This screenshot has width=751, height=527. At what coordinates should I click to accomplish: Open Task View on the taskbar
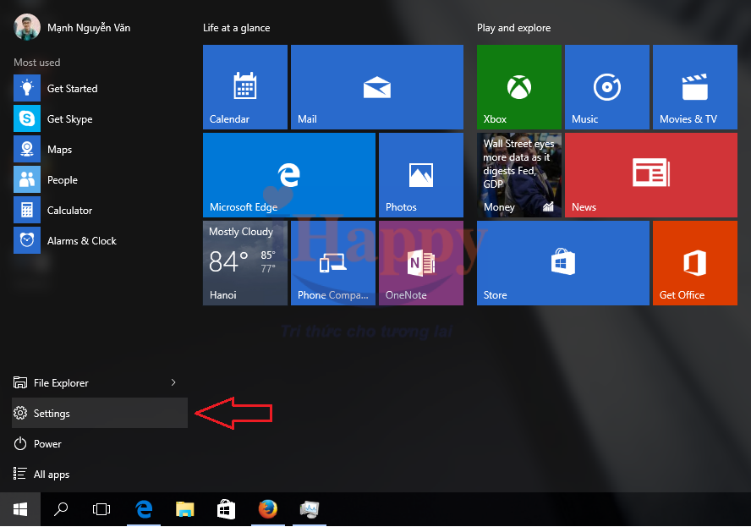click(101, 509)
